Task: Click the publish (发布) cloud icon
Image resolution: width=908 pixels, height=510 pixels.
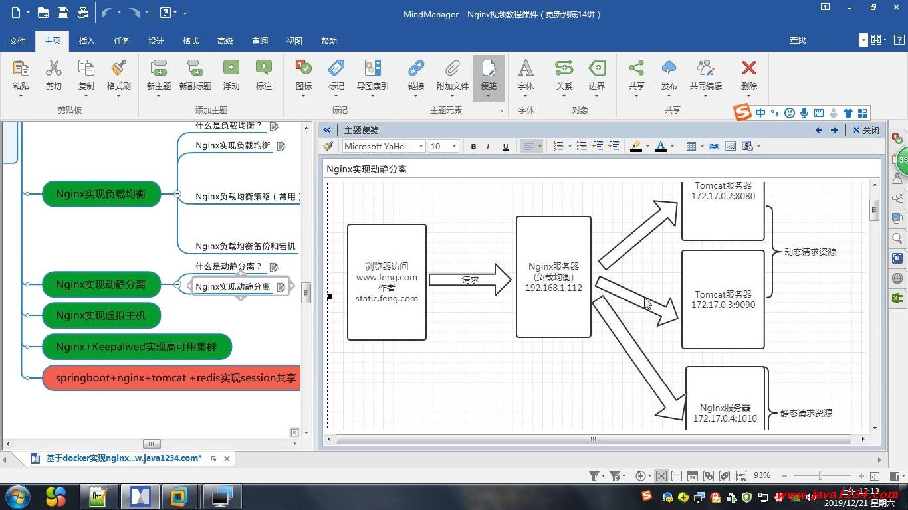Action: (x=669, y=68)
